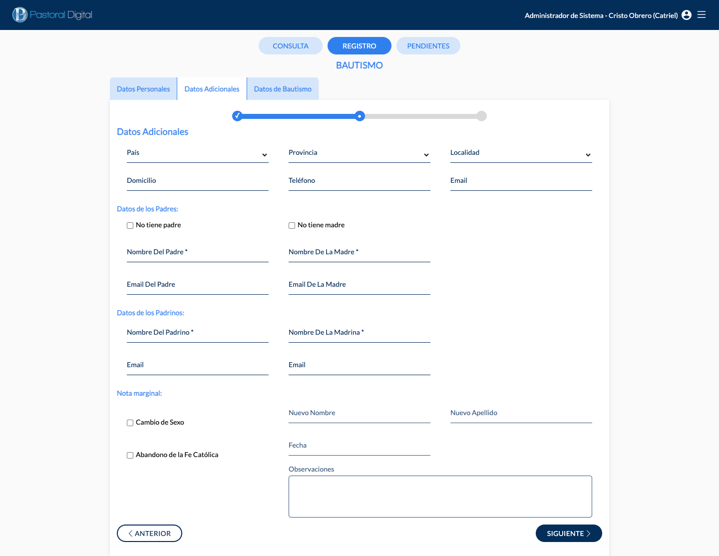Focus the Fecha field

359,447
